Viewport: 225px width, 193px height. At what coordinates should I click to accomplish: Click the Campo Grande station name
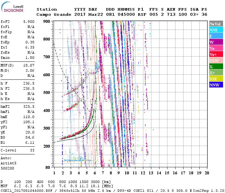pos(54,14)
